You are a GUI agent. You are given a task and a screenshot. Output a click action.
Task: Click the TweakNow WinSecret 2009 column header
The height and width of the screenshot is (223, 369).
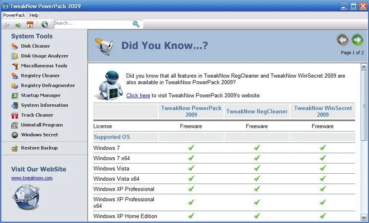point(323,111)
